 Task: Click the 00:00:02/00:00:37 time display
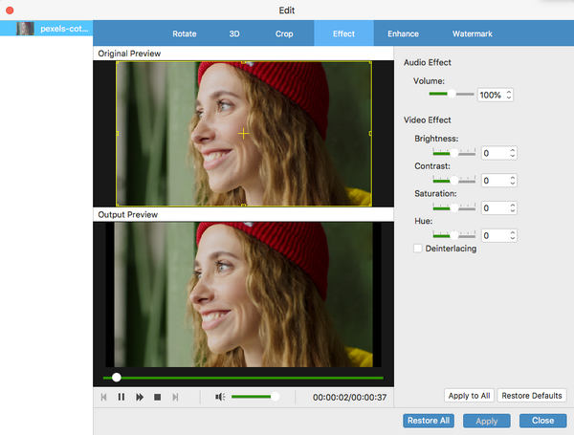[x=349, y=398]
